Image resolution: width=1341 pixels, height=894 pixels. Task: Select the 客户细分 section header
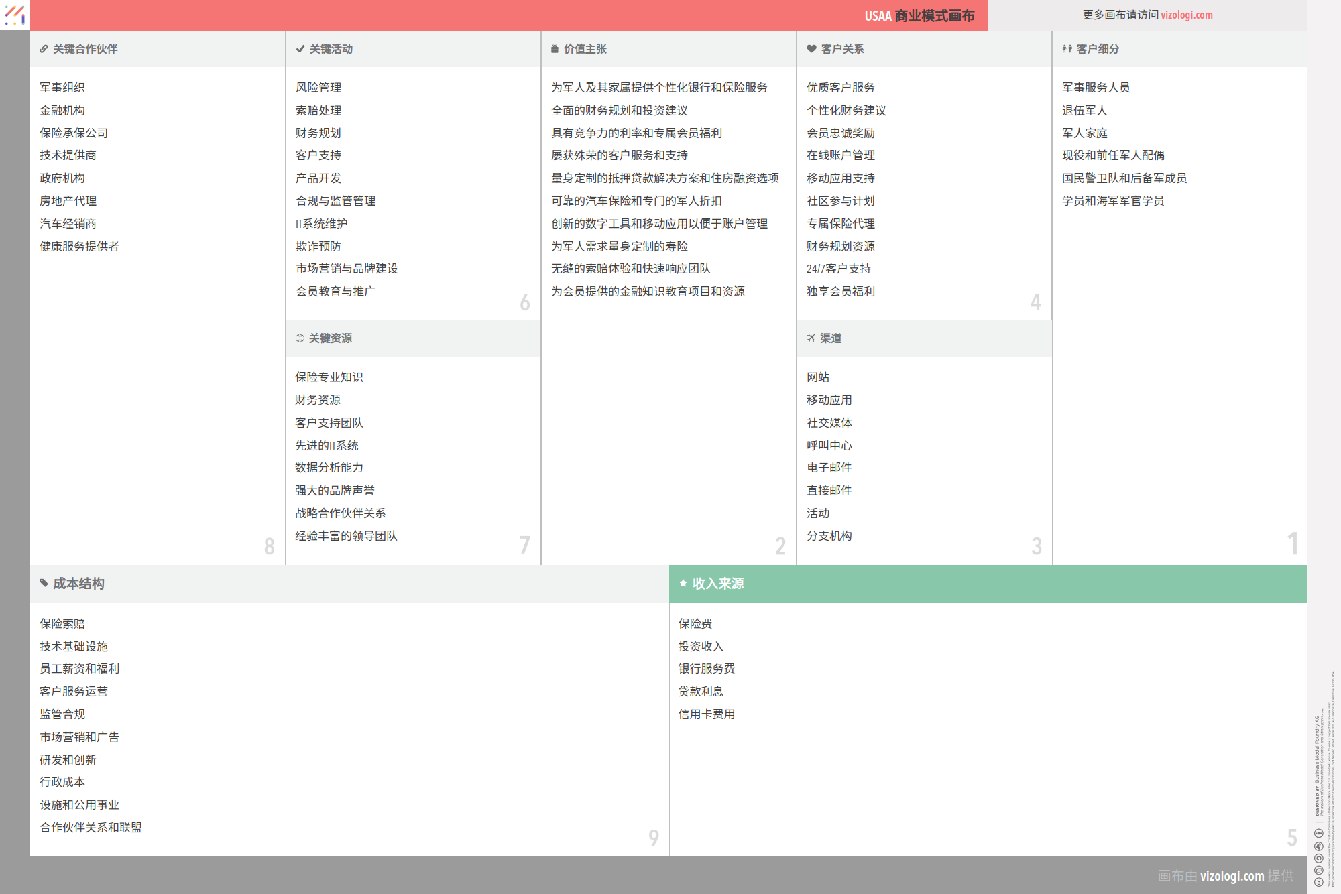tap(1179, 49)
